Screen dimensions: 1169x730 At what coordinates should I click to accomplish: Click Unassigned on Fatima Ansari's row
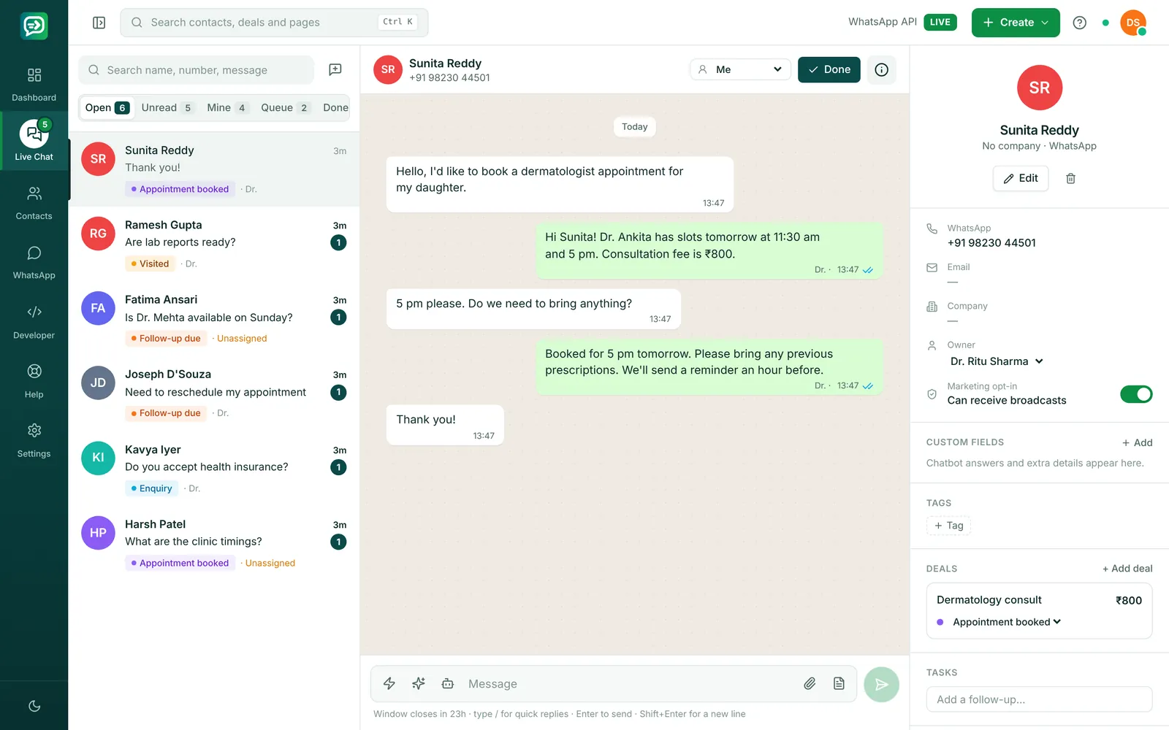(x=242, y=339)
